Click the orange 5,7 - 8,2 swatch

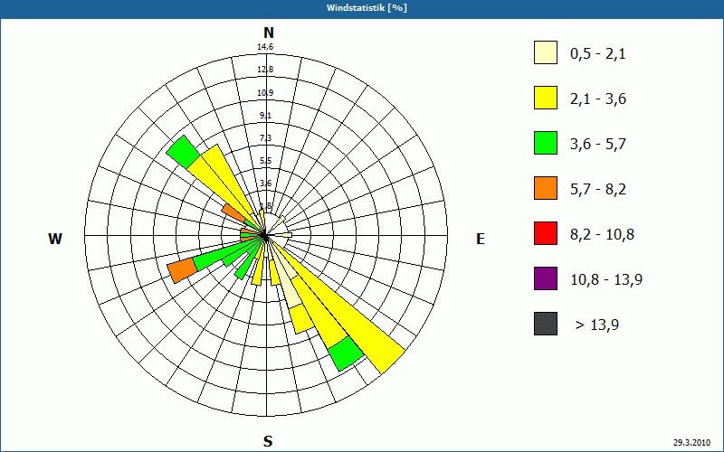[x=546, y=188]
